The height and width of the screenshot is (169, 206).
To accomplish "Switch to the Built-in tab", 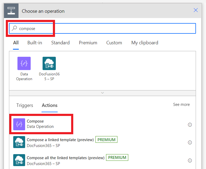I will [x=35, y=43].
